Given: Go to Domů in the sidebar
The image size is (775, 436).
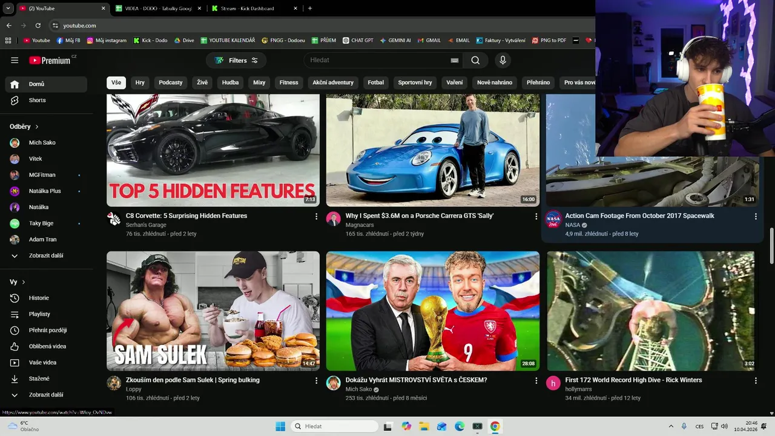Looking at the screenshot, I should tap(46, 84).
